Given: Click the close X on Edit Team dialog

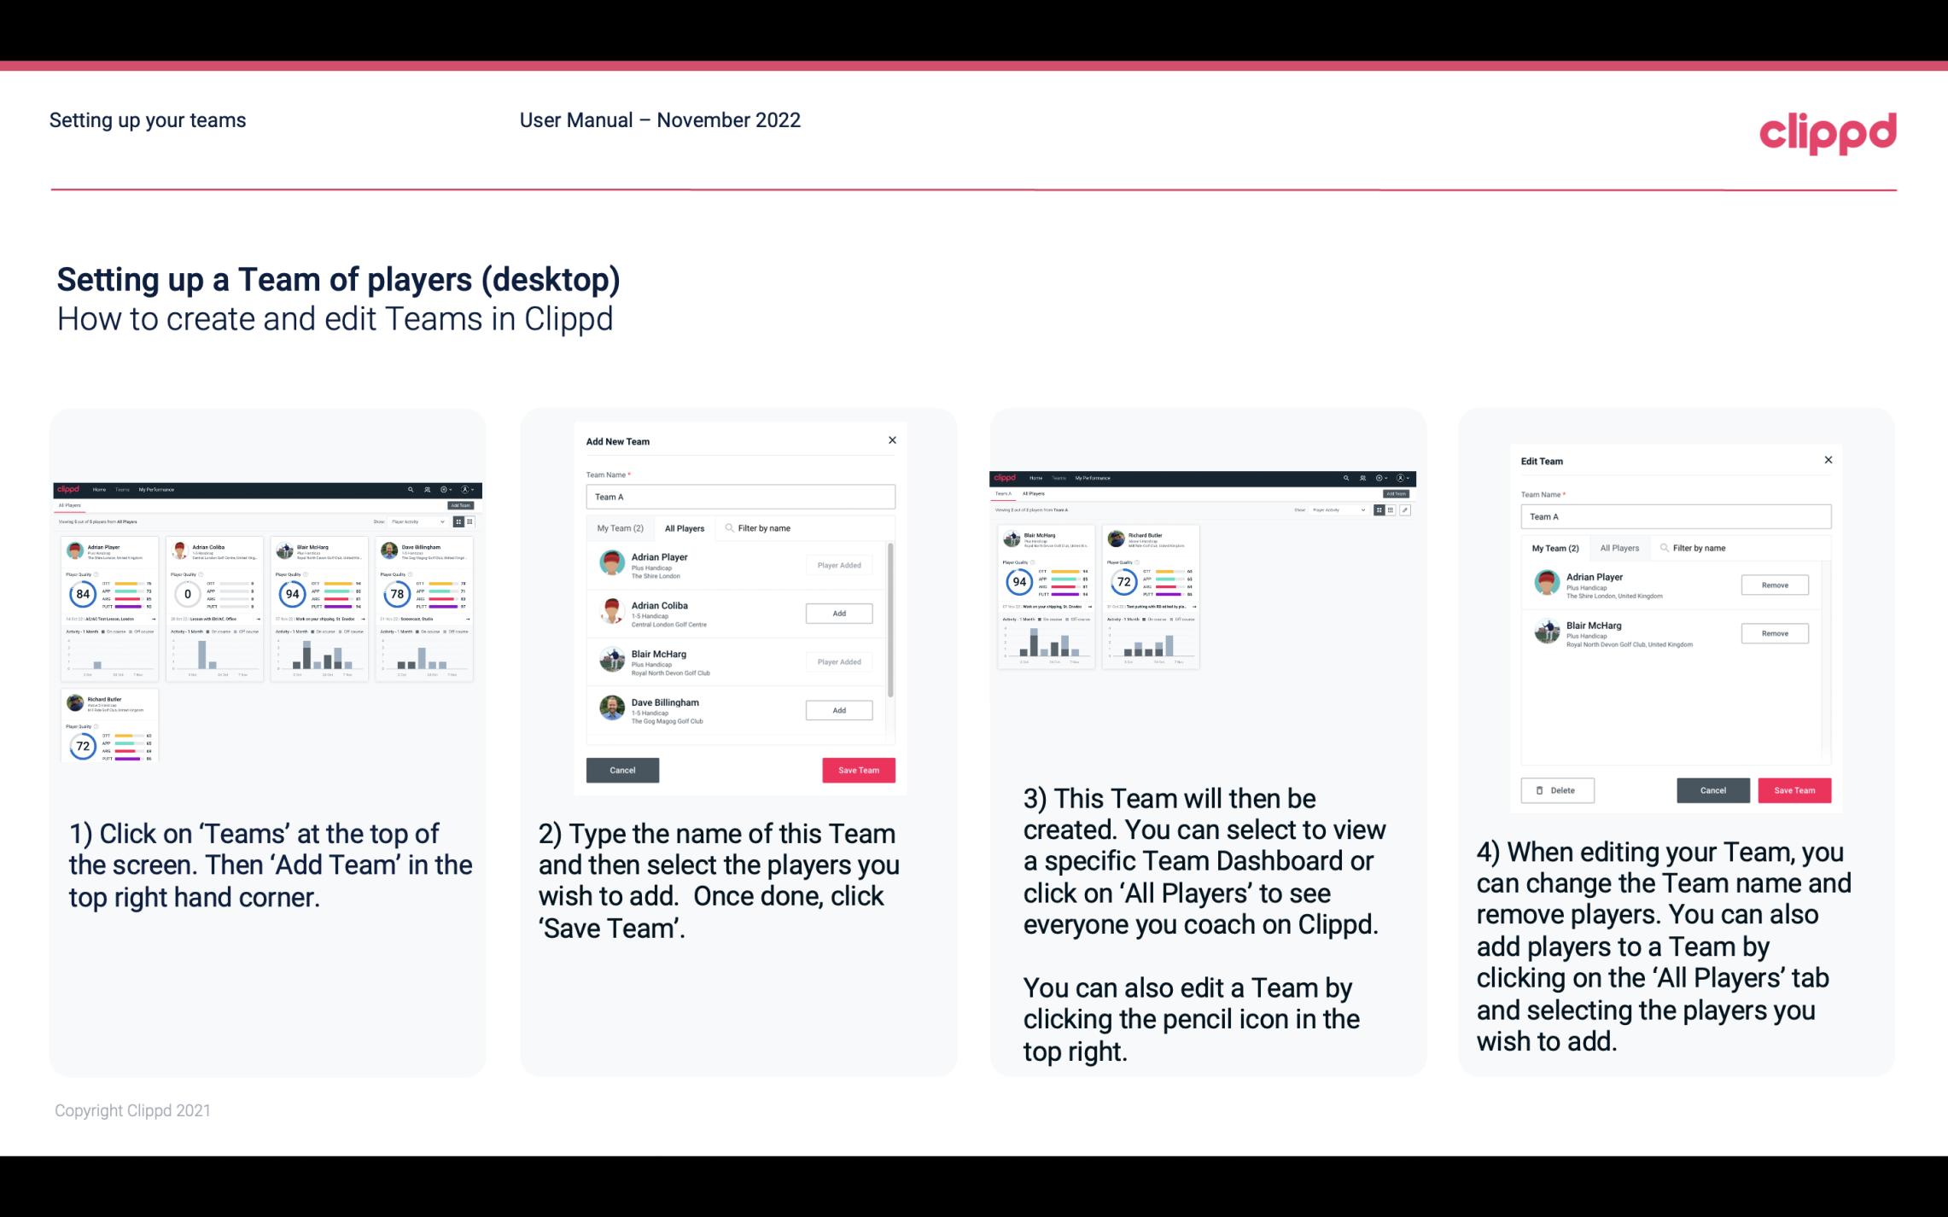Looking at the screenshot, I should point(1828,461).
